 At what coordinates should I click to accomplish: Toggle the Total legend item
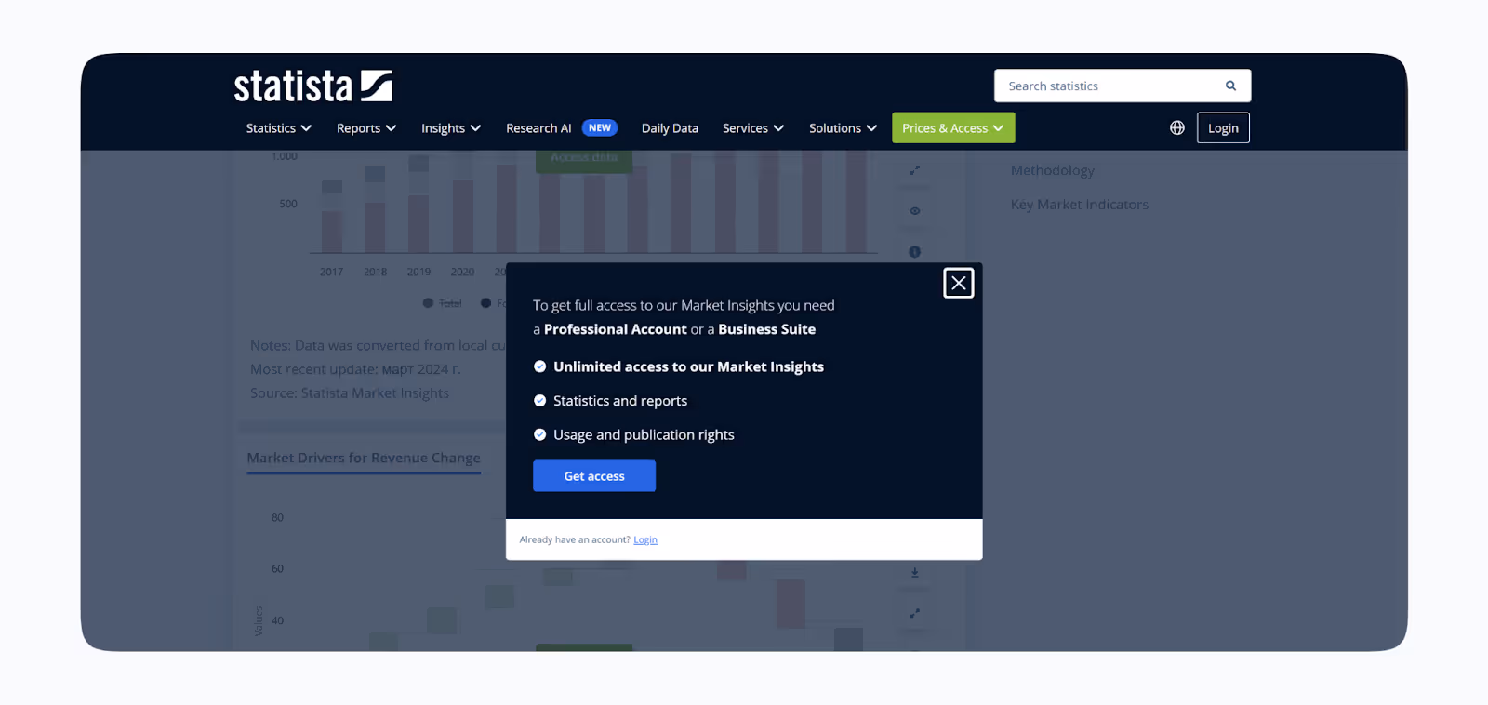[443, 303]
